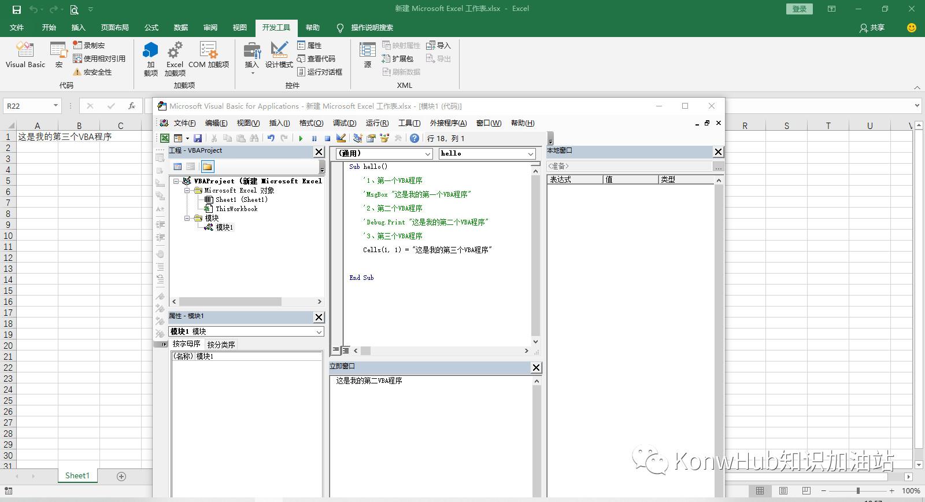The image size is (925, 502).
Task: Open the insert object dropdown arrow in the VBA toolbar
Action: point(187,138)
